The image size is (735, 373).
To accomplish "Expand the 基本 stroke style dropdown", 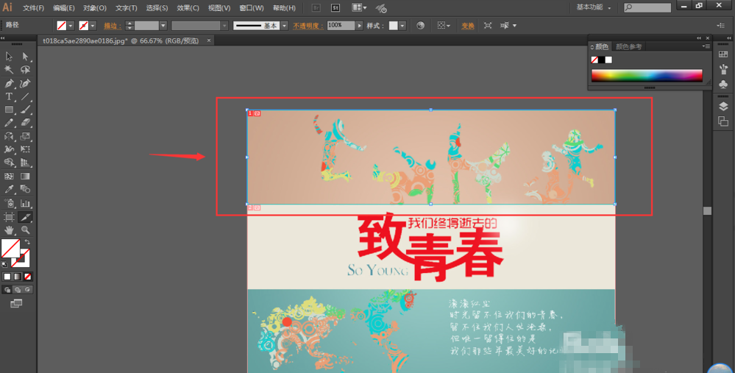I will (284, 26).
